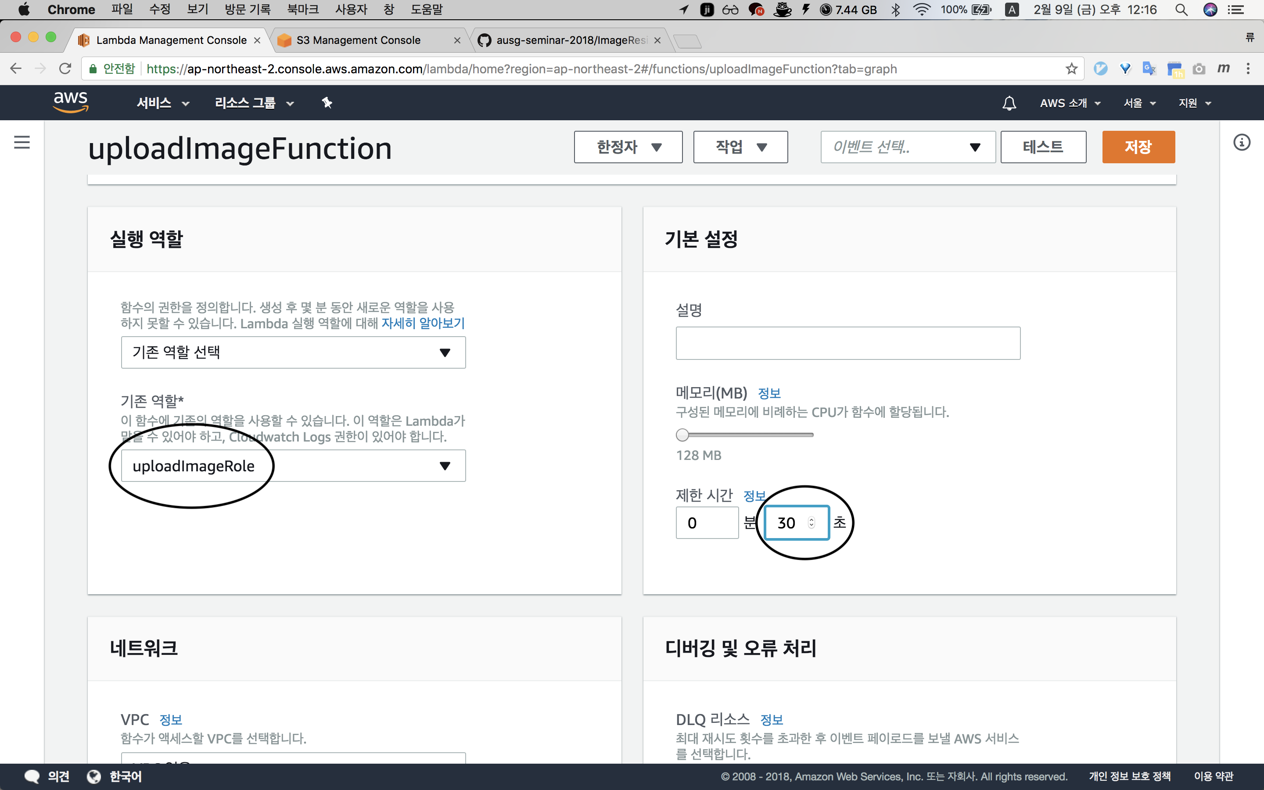Open the uploadImageRole existing role dropdown
This screenshot has height=790, width=1264.
(x=293, y=466)
